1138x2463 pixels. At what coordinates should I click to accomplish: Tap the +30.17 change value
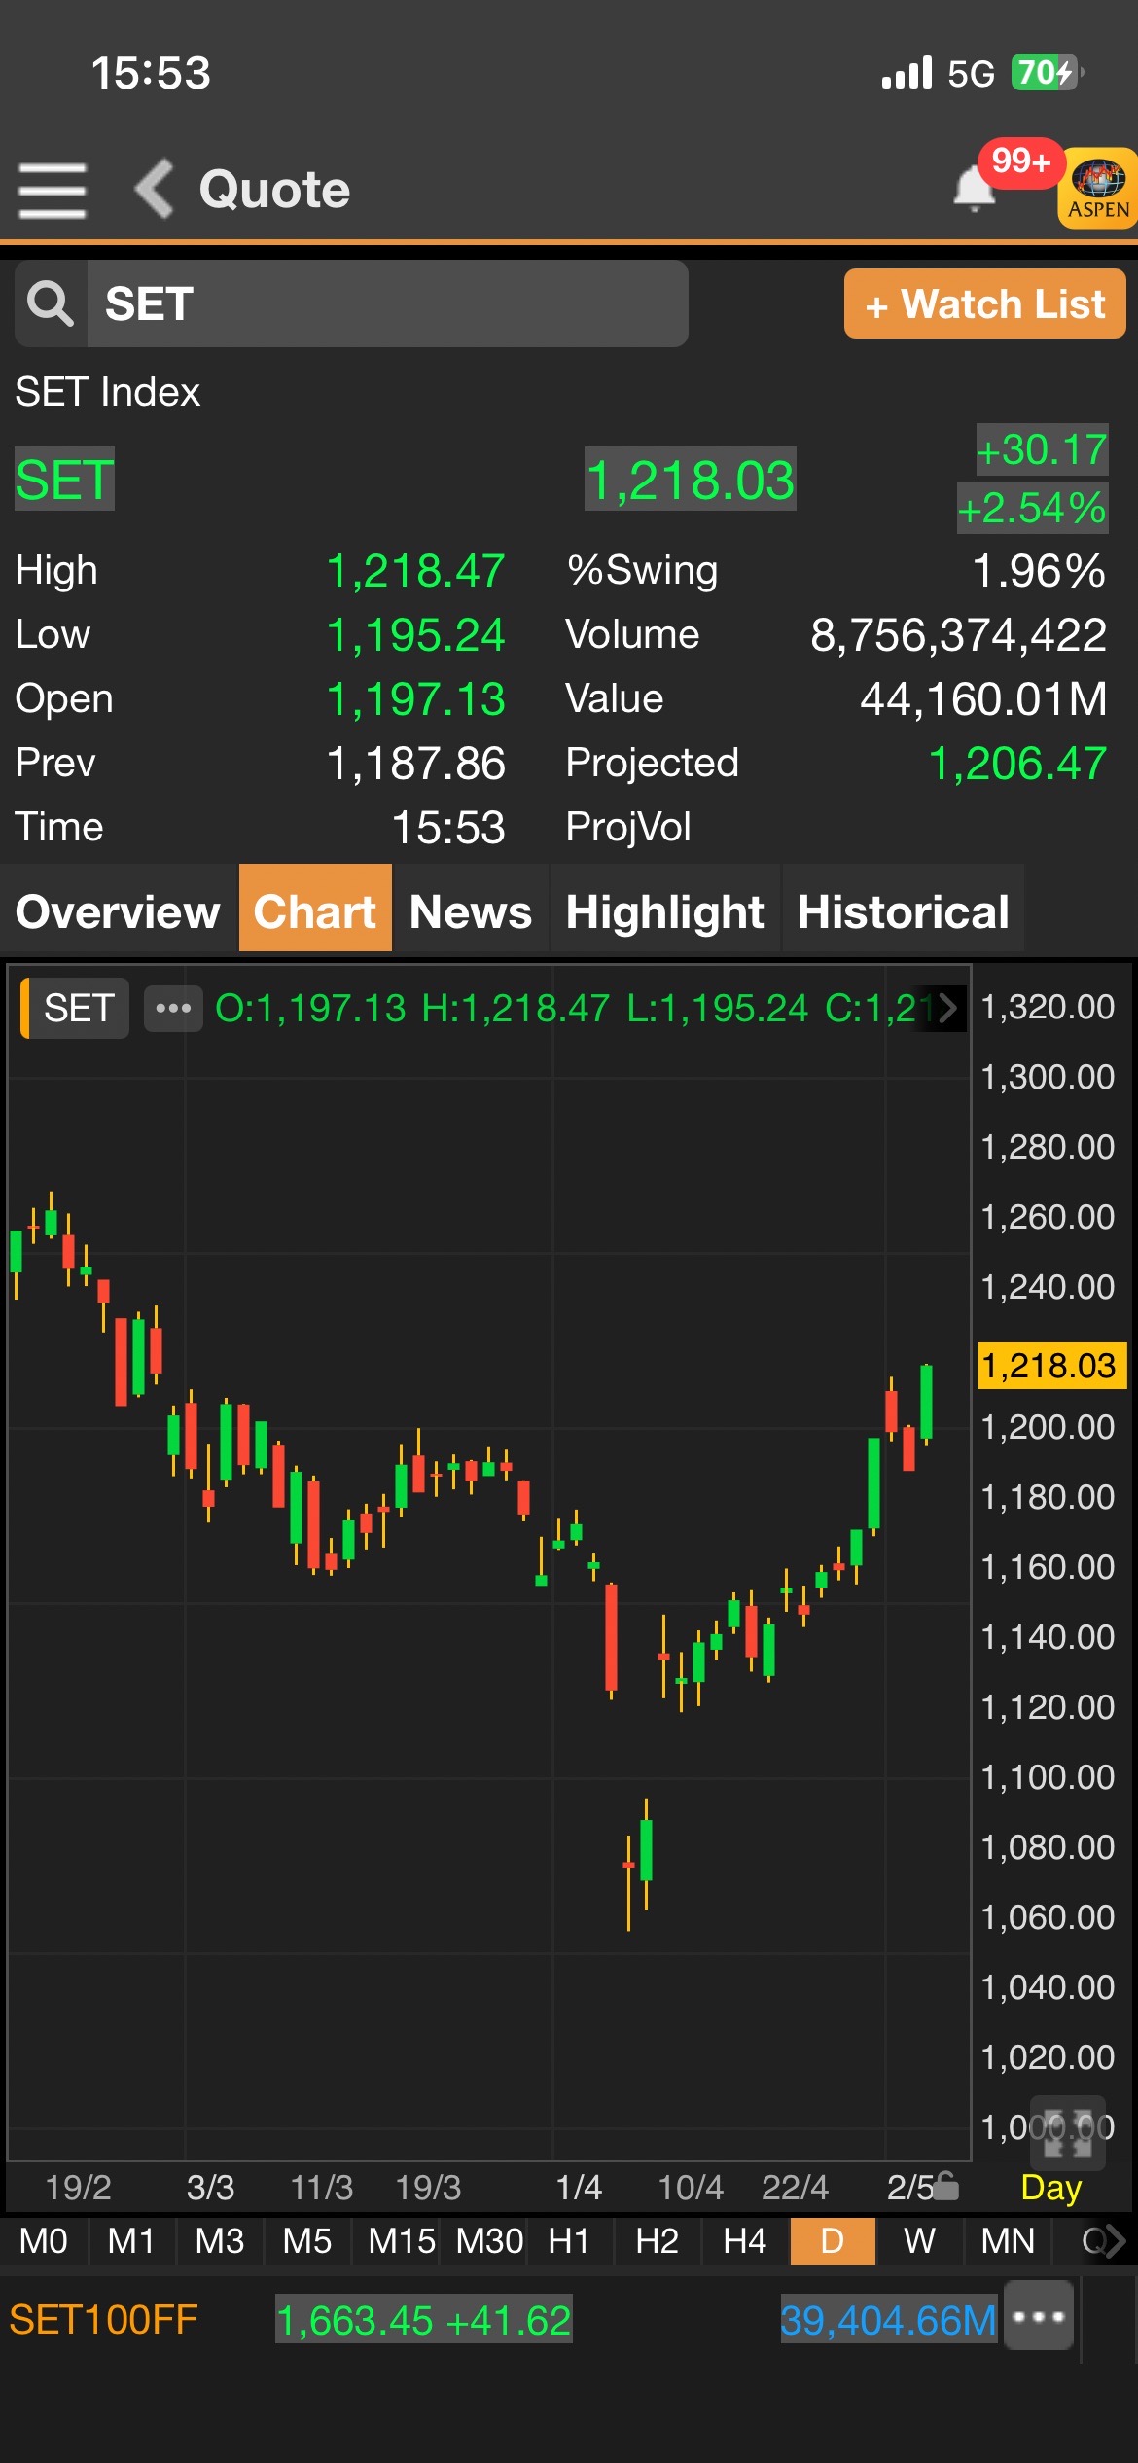1042,450
